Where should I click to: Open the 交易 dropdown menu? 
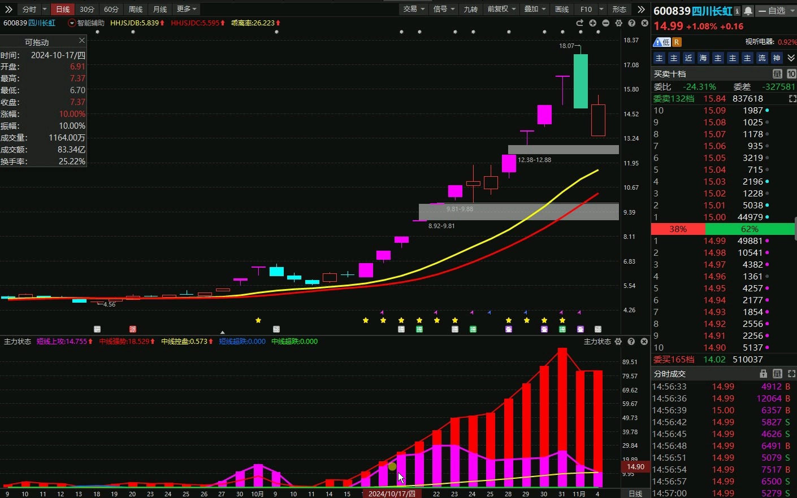point(414,9)
